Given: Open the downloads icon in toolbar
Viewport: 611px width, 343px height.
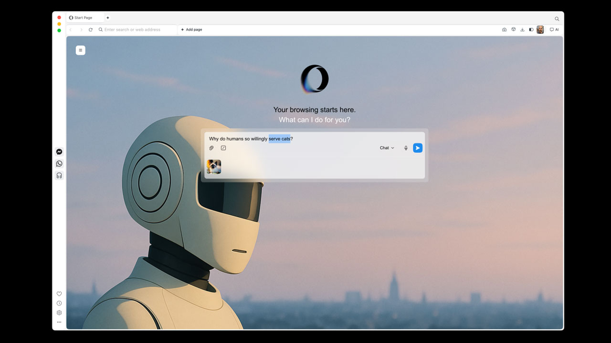Looking at the screenshot, I should pyautogui.click(x=522, y=30).
